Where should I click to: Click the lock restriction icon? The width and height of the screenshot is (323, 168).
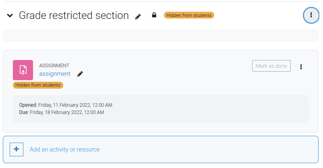tap(154, 15)
